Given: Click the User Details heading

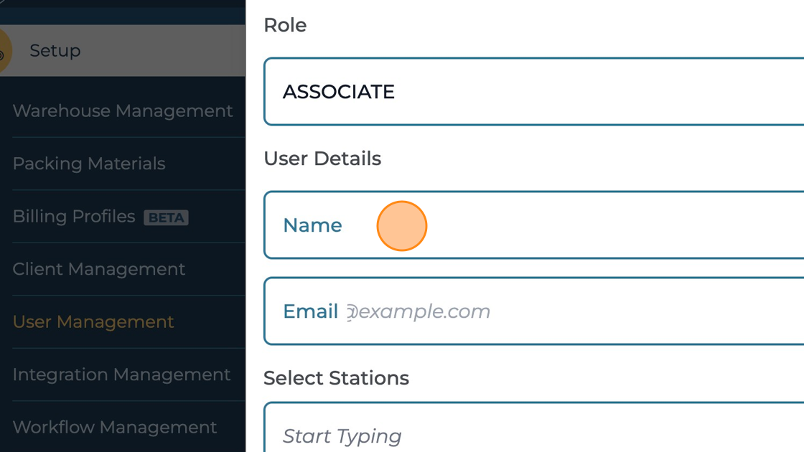Looking at the screenshot, I should pyautogui.click(x=322, y=159).
